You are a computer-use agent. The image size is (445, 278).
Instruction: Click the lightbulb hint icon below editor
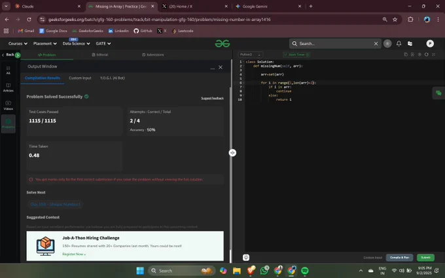pyautogui.click(x=246, y=258)
